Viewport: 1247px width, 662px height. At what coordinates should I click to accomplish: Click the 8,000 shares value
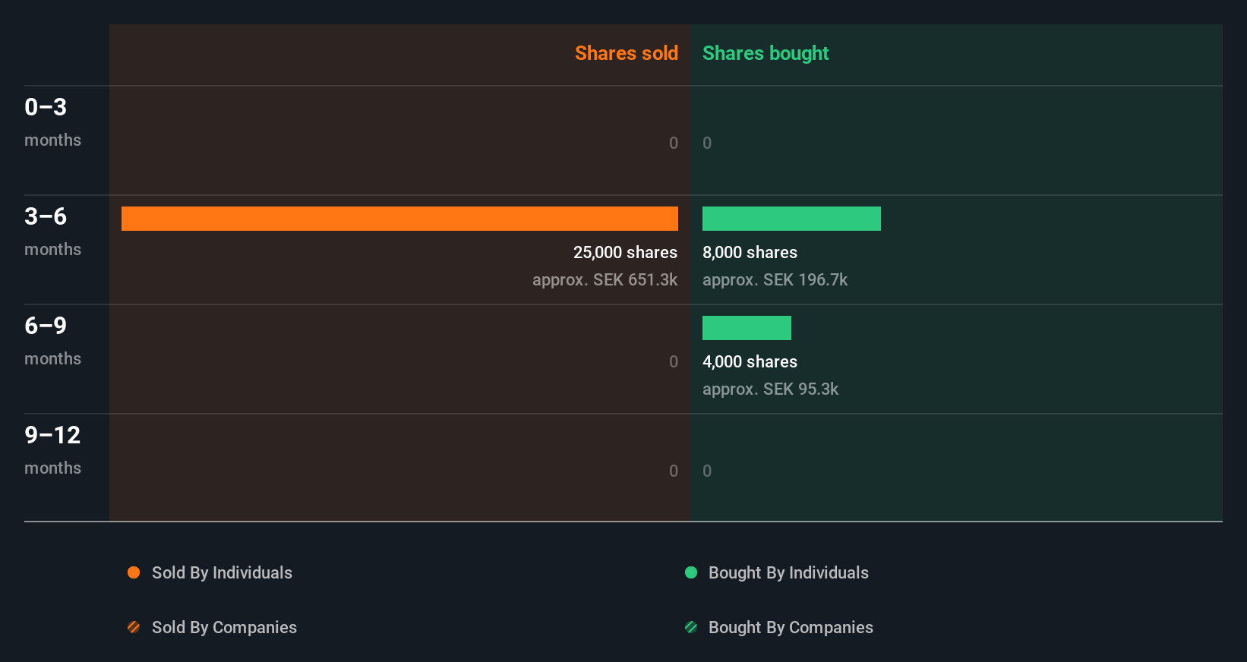coord(750,253)
